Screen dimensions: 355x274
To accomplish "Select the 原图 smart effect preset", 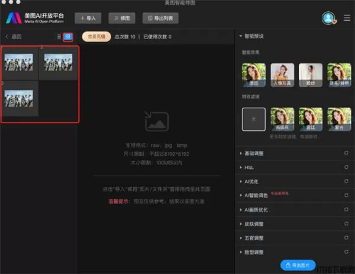I will (254, 75).
